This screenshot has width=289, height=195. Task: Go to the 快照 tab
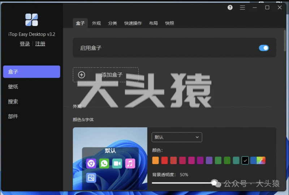click(x=169, y=23)
